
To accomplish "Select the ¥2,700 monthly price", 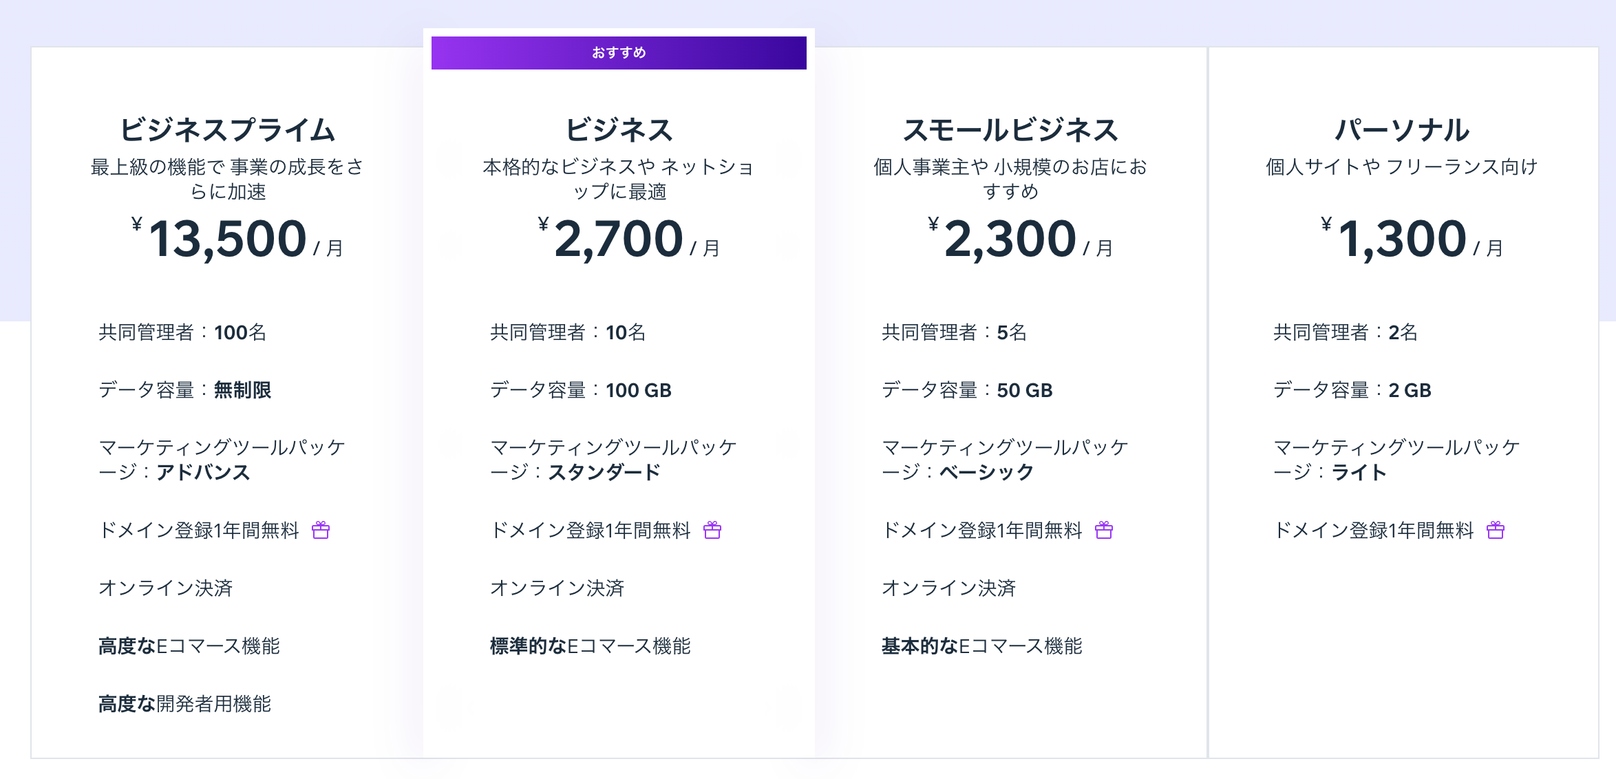I will (628, 239).
